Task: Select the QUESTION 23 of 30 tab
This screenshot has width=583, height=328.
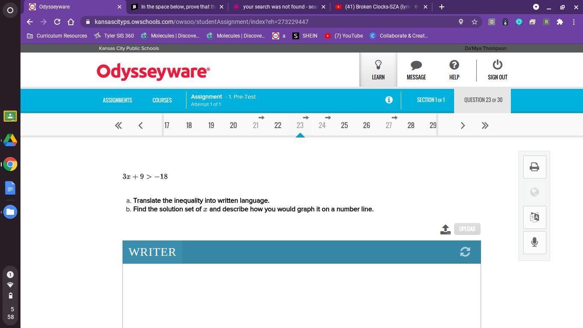Action: pos(483,100)
